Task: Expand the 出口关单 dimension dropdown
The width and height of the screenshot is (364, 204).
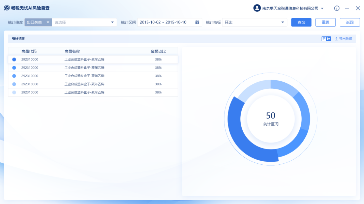Action: point(38,22)
